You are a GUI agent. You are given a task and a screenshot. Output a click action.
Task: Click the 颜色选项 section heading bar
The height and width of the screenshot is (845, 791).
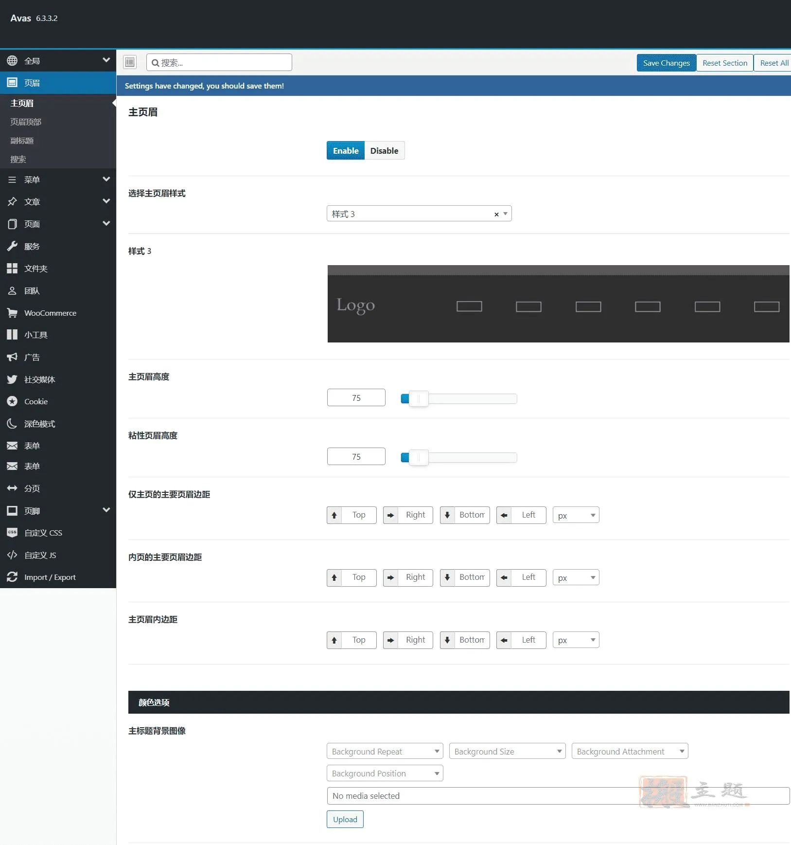(x=458, y=702)
